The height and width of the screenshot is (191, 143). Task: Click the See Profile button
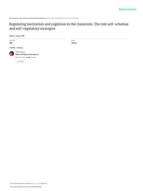pos(21,61)
